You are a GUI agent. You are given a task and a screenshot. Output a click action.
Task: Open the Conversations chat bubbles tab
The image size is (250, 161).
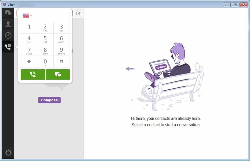pyautogui.click(x=8, y=13)
